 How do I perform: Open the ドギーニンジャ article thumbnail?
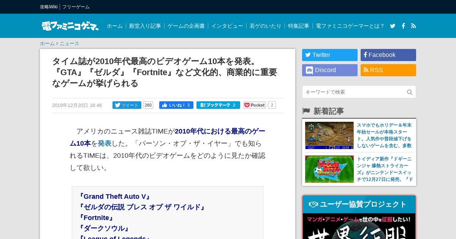(329, 169)
